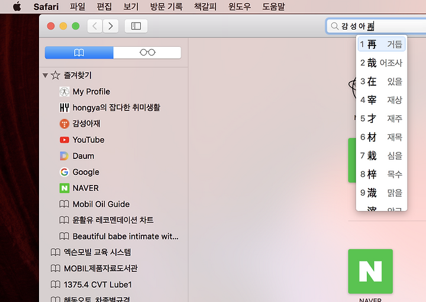
Task: Choose hanja candidate 2 哉 어조사
Action: [382, 63]
